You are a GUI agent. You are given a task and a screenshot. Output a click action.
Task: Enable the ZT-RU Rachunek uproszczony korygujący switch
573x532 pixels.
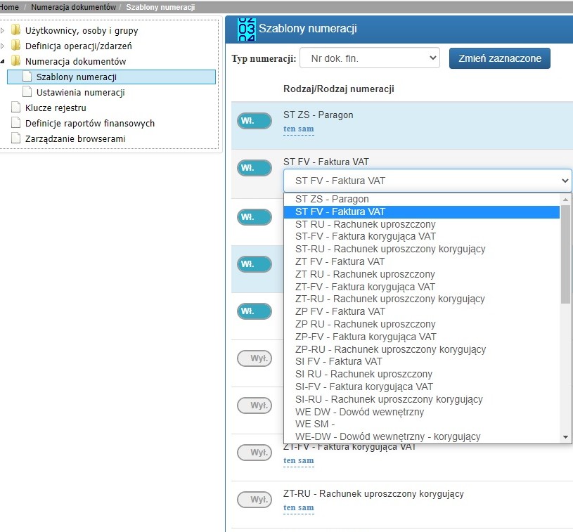click(255, 500)
